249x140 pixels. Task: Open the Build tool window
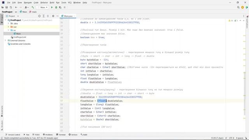click(x=84, y=135)
